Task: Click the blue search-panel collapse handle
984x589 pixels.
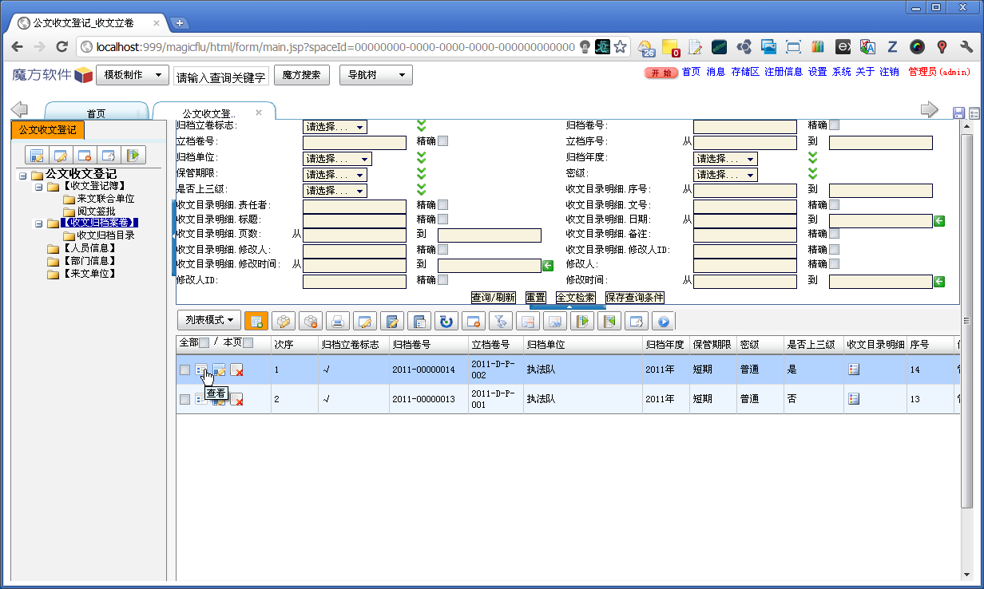Action: pos(569,306)
